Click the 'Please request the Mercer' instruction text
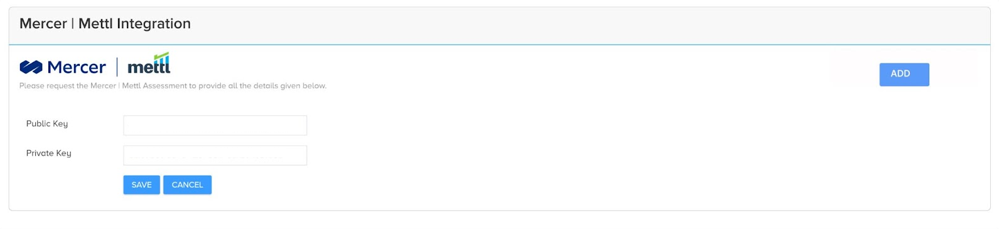Viewport: 999px width, 229px height. pos(68,86)
